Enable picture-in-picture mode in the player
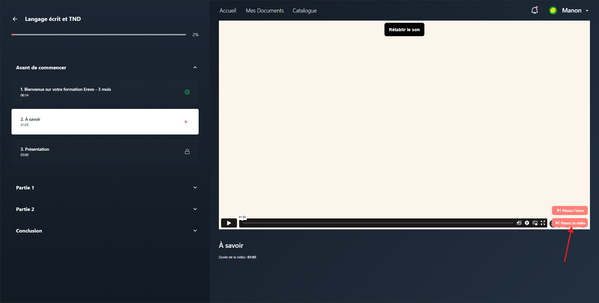This screenshot has width=599, height=303. coord(535,223)
